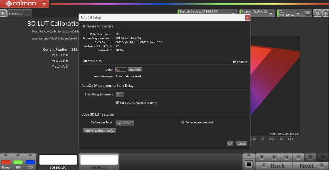Click the continuous read infinity icon

298,157
